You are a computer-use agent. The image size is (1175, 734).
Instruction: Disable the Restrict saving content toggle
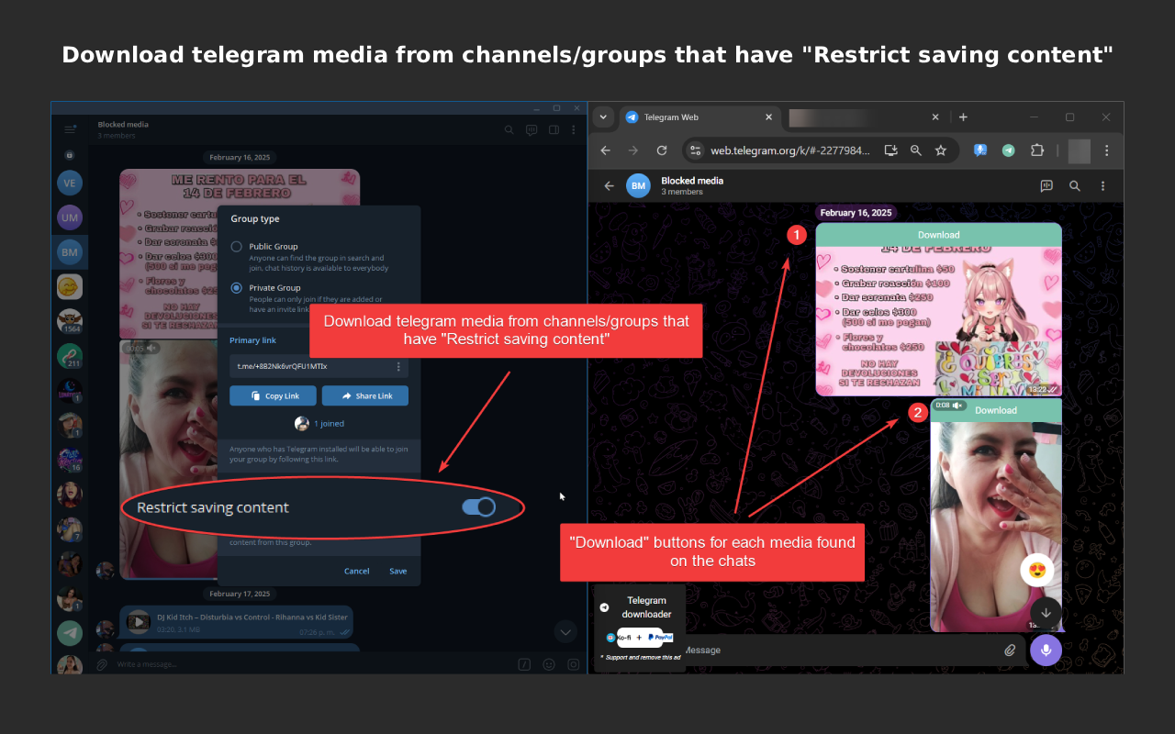478,506
